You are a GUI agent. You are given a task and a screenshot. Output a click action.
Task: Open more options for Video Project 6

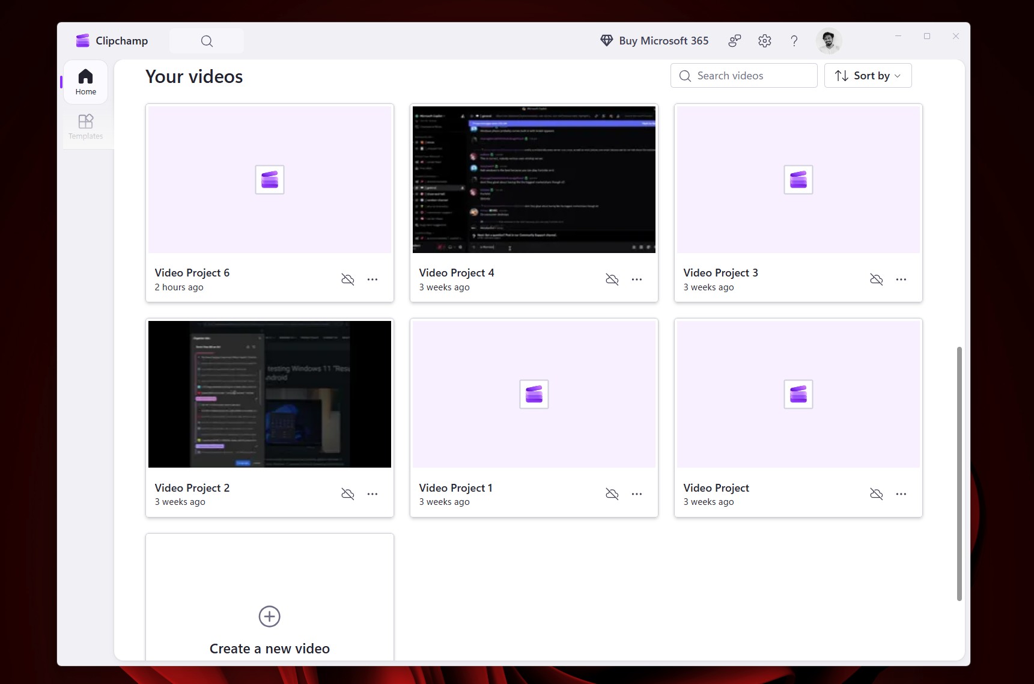pyautogui.click(x=373, y=279)
